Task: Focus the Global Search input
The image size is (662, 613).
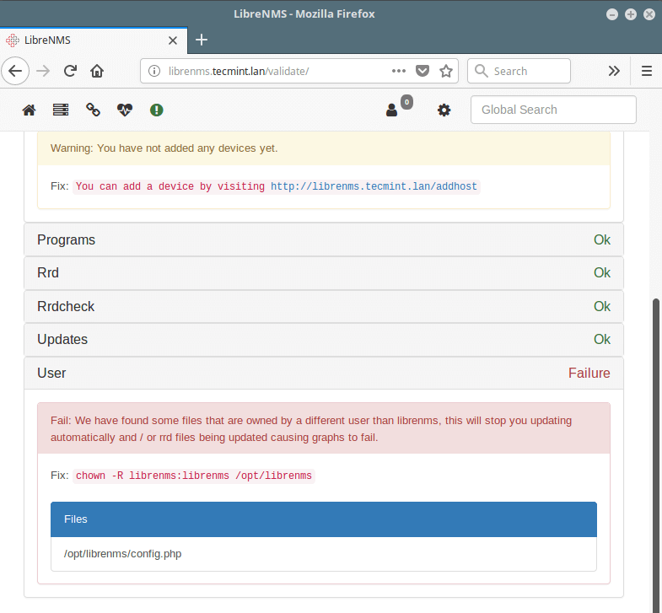Action: tap(553, 110)
